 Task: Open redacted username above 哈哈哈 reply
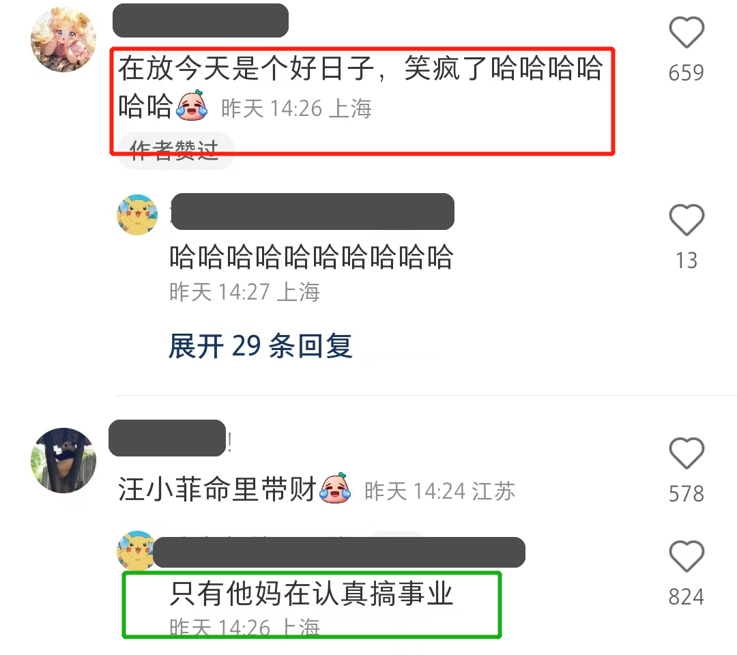tap(313, 212)
